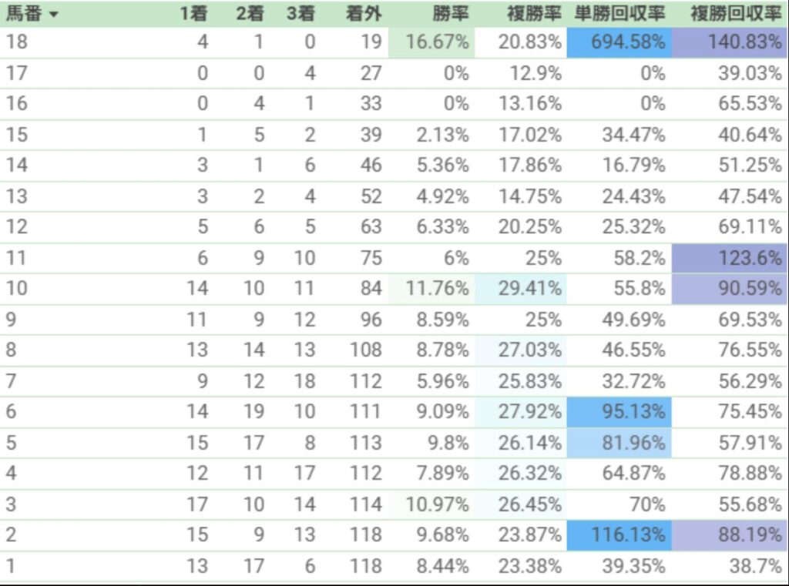Select the 95.13% highlighted cell
Screen dimensions: 789x586
tap(619, 412)
